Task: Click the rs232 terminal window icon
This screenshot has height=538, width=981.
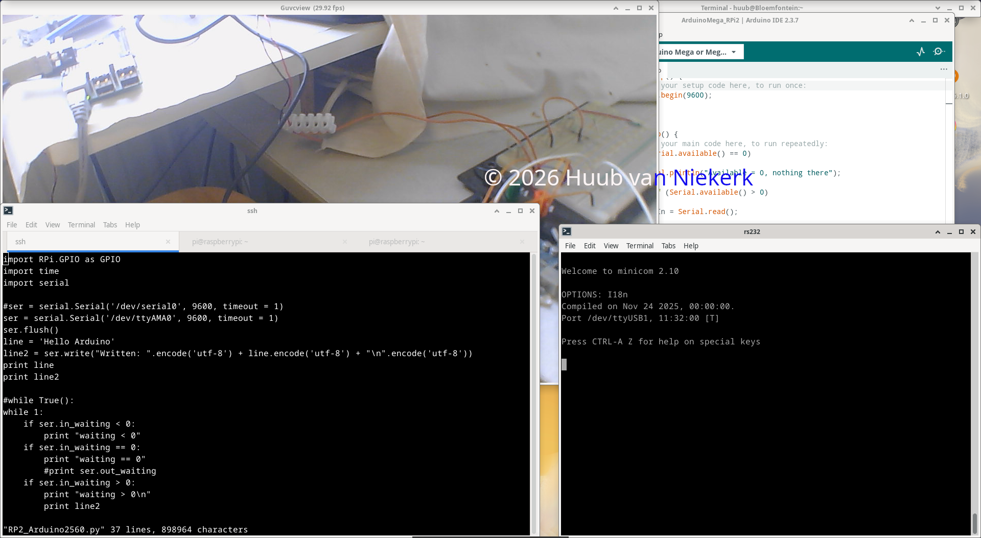Action: point(567,231)
